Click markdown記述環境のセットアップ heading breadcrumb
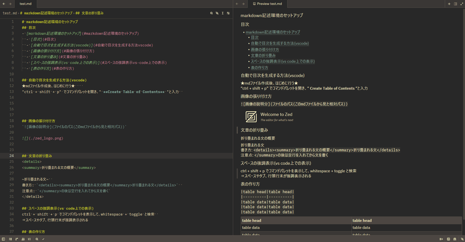Image resolution: width=465 pixels, height=242 pixels. pyautogui.click(x=46, y=13)
